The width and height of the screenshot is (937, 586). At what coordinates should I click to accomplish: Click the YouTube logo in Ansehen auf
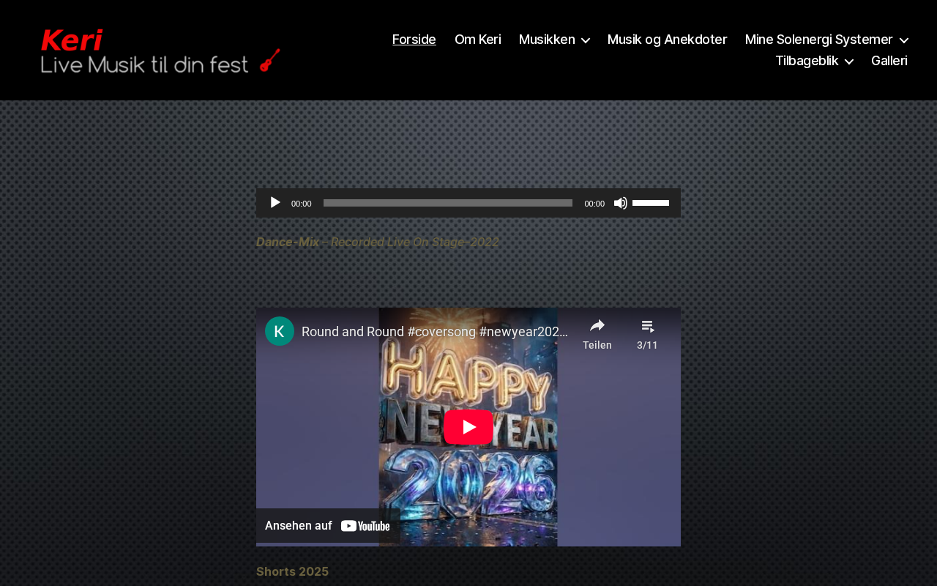(365, 526)
